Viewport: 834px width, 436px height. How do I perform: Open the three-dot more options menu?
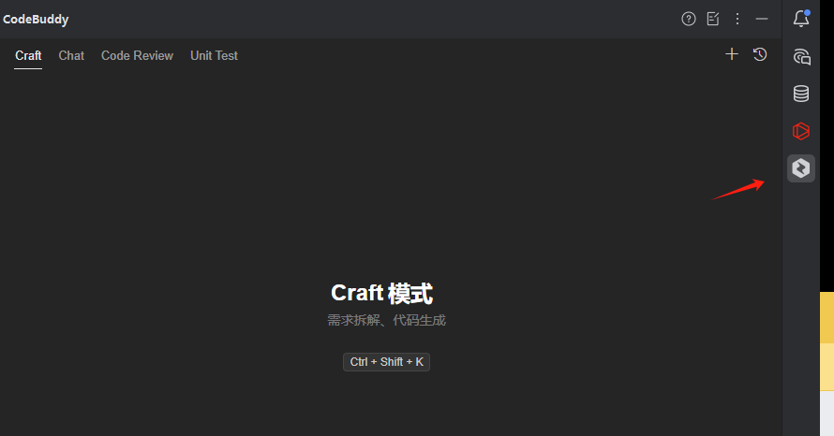click(x=737, y=19)
